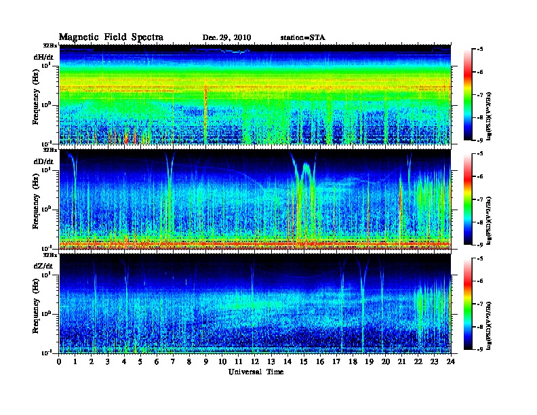Click the dZ/dt spectrogram plot
This screenshot has width=537, height=415.
(255, 303)
